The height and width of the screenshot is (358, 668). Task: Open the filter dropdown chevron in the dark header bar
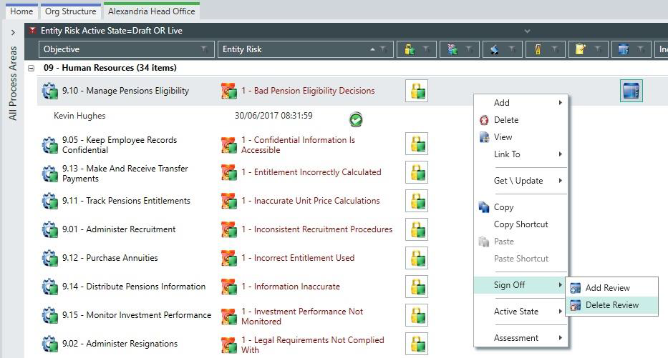coord(528,31)
